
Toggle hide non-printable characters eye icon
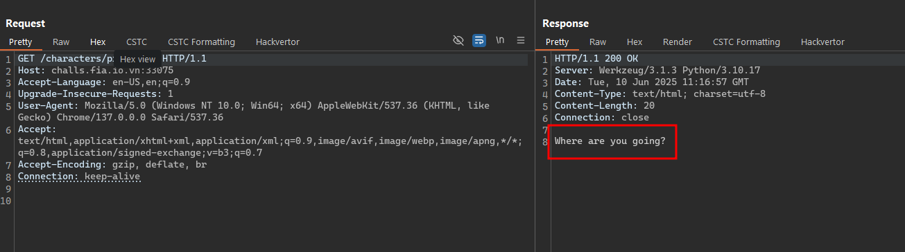click(458, 41)
